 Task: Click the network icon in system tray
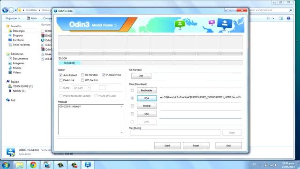(271, 165)
